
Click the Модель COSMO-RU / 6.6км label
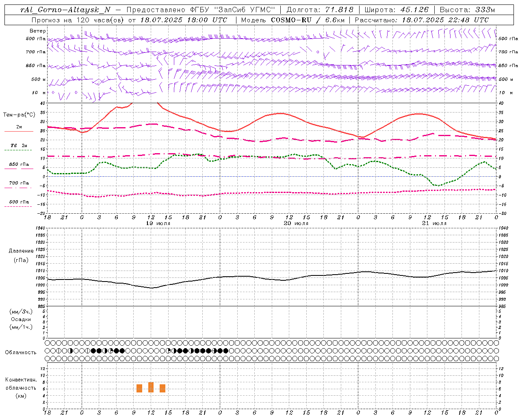click(293, 20)
